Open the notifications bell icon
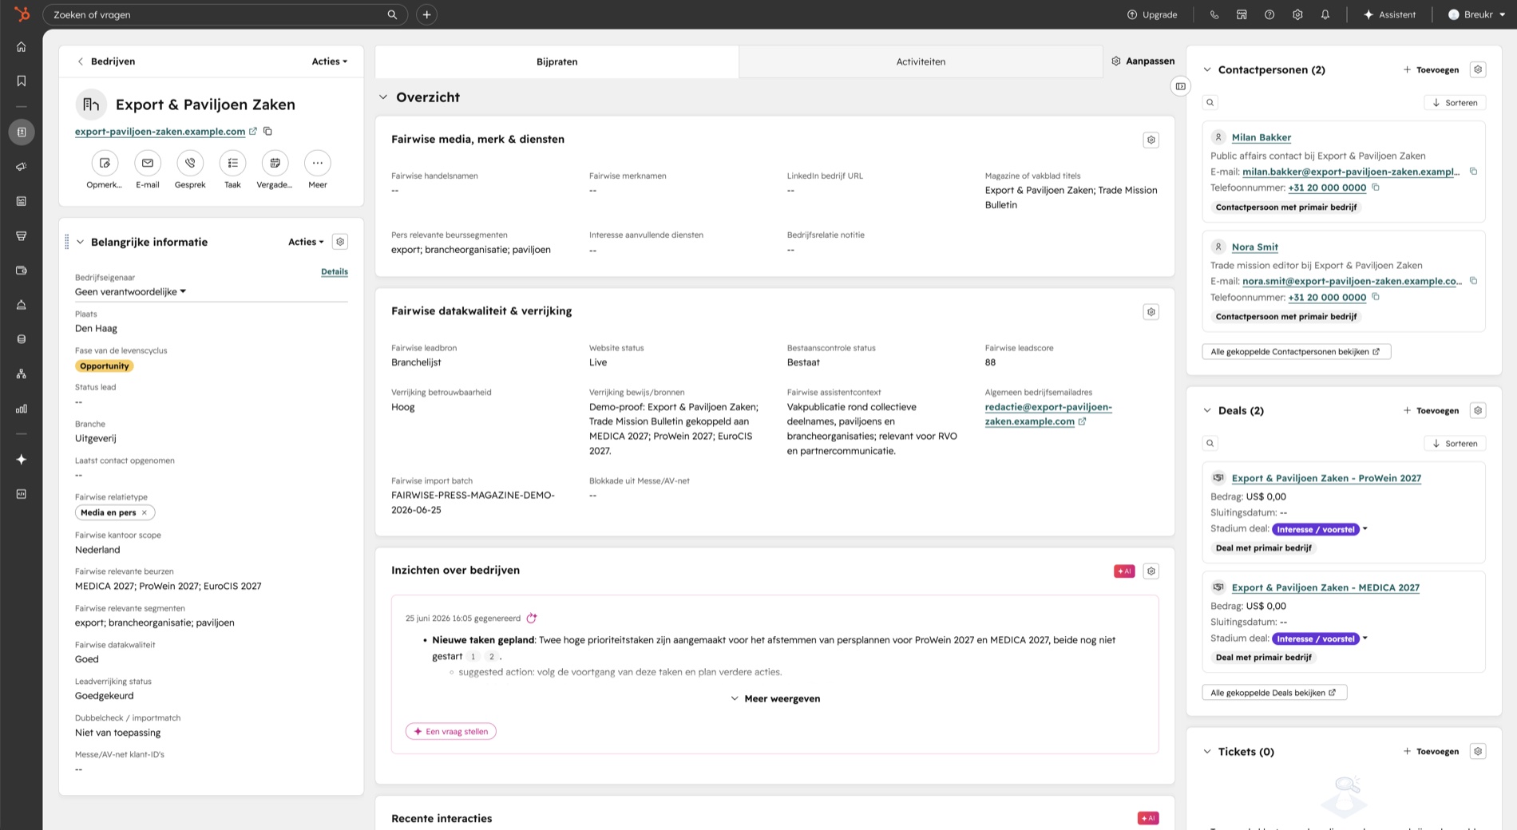The image size is (1517, 830). (1325, 14)
